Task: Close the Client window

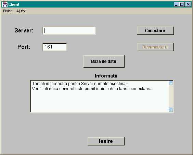Action: click(188, 4)
